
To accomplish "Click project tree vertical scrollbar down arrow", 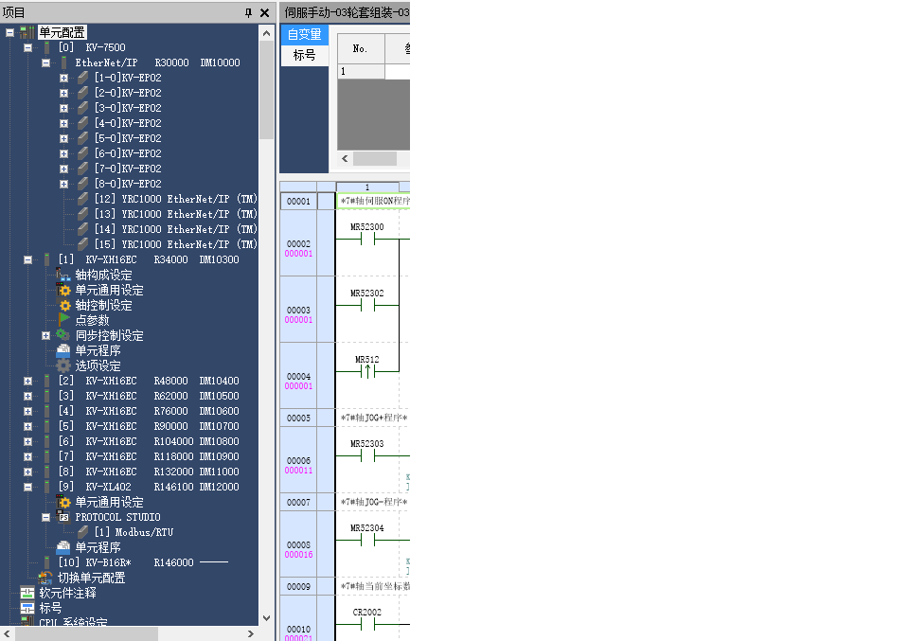I will tap(266, 617).
